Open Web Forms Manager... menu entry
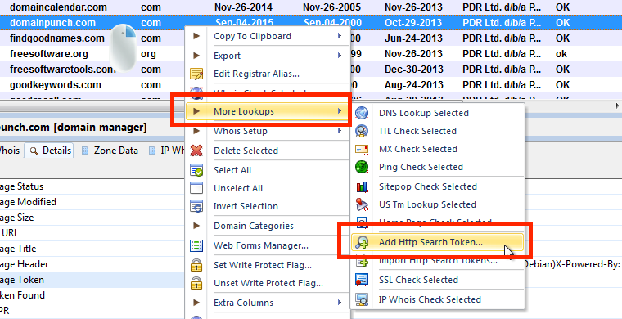The image size is (622, 319). tap(268, 245)
